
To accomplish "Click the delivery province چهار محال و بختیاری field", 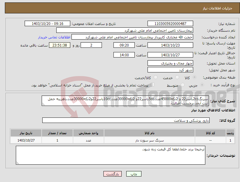I will click(170, 63).
